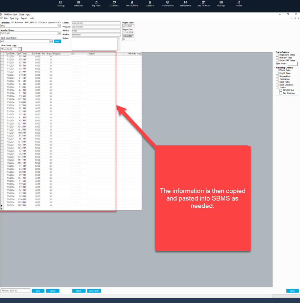Viewport: 300px width, 303px height.
Task: Click the Notes text area
Action: coord(94,44)
